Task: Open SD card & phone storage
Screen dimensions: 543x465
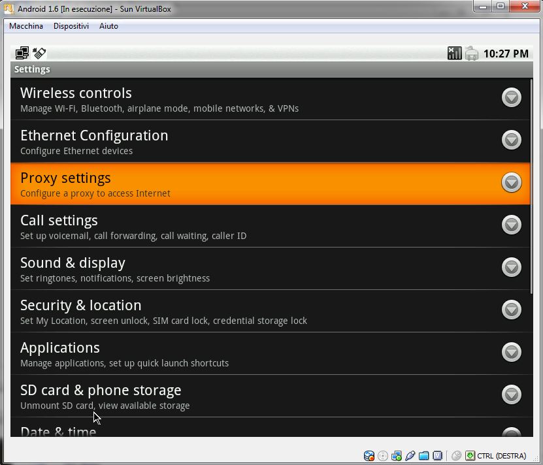Action: point(270,396)
